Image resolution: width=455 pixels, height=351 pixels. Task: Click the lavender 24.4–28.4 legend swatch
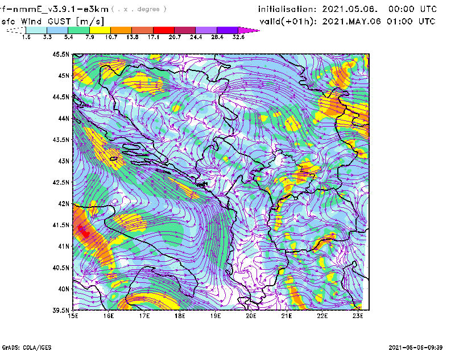pos(206,30)
